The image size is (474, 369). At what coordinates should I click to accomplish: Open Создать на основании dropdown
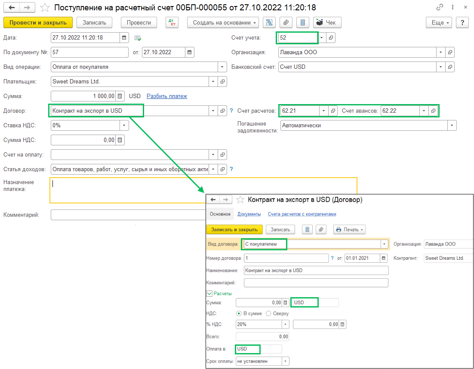click(x=223, y=22)
